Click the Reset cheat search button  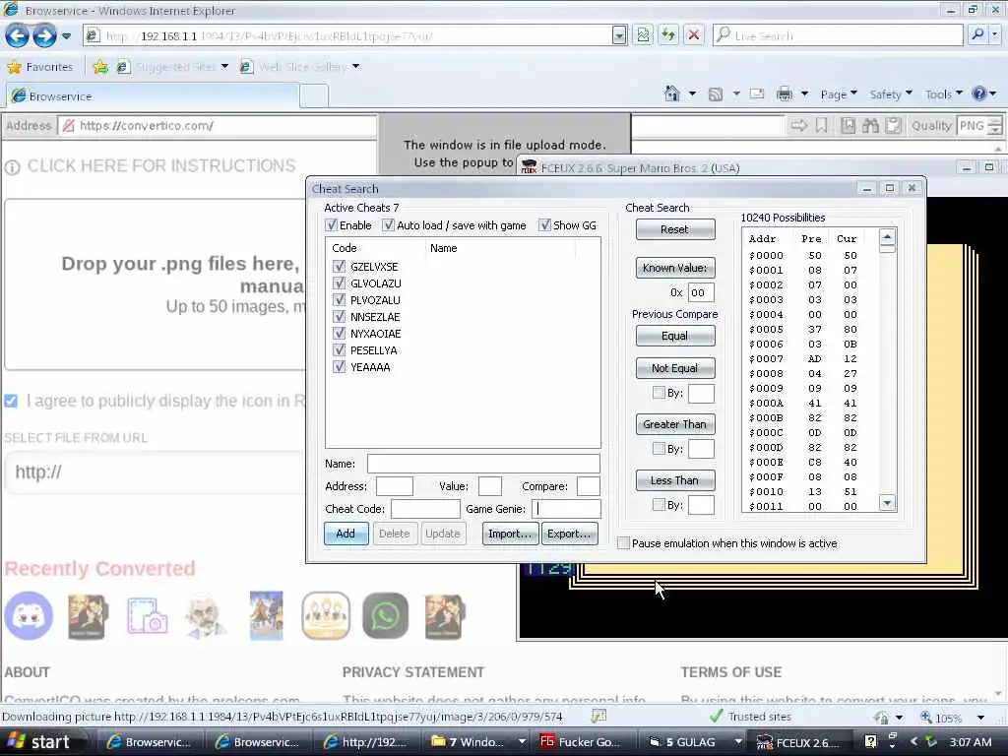point(675,229)
